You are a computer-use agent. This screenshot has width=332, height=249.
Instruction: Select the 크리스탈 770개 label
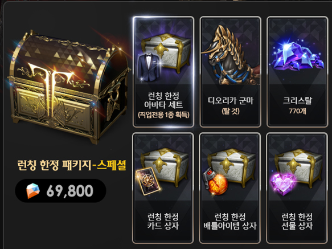[297, 105]
